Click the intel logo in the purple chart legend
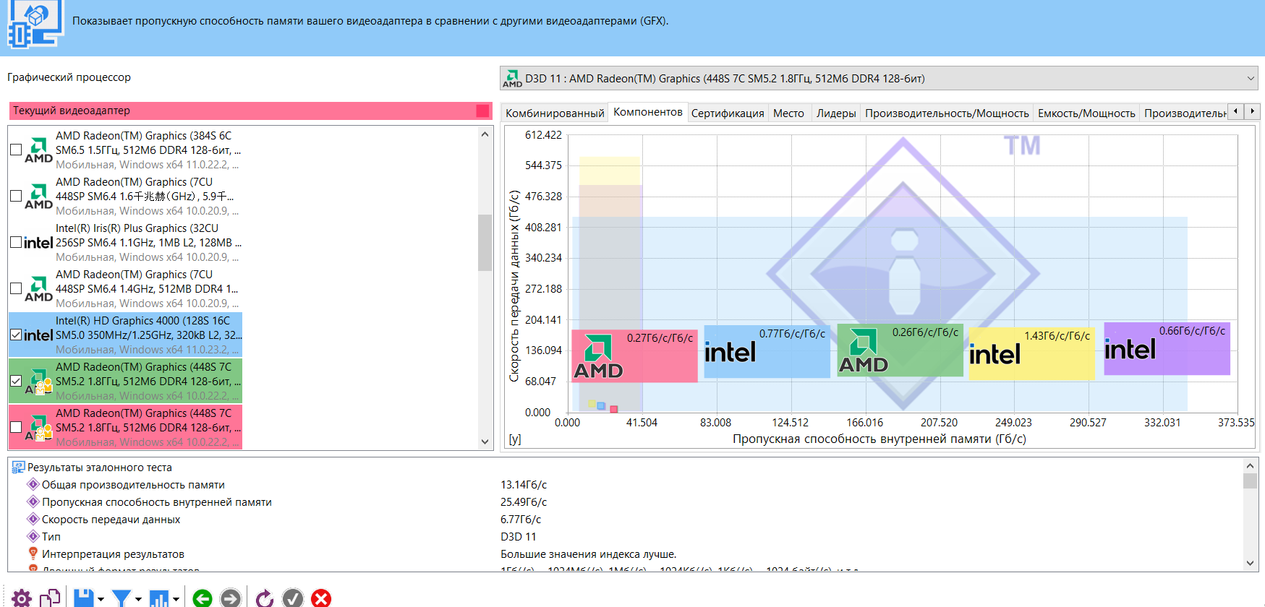 pos(1130,350)
